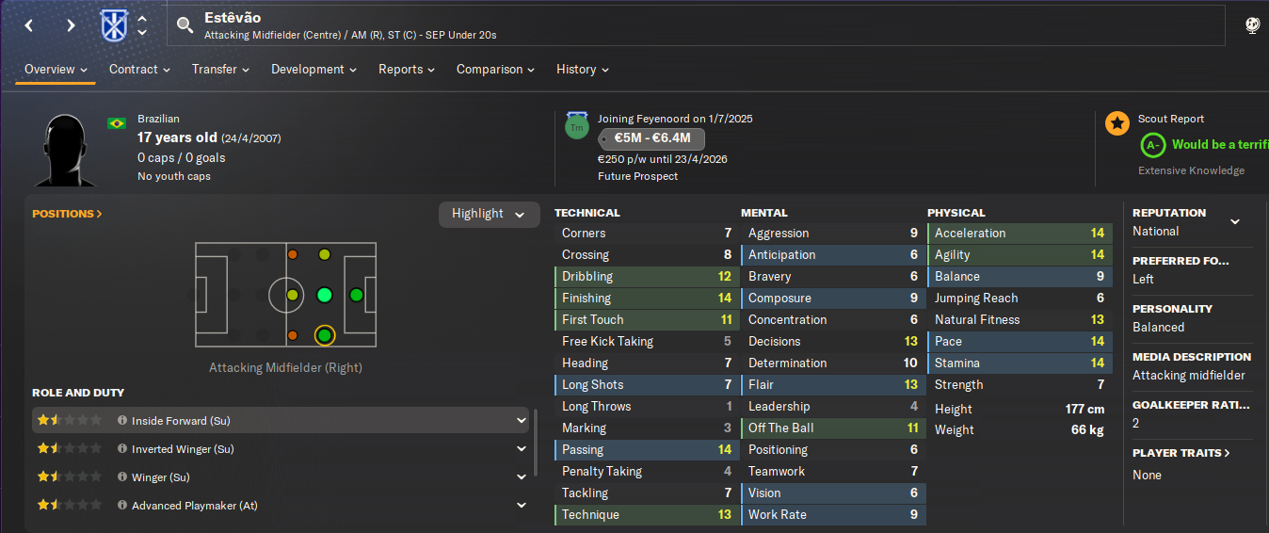The height and width of the screenshot is (533, 1269).
Task: Click the A- scout rating badge
Action: tap(1153, 145)
